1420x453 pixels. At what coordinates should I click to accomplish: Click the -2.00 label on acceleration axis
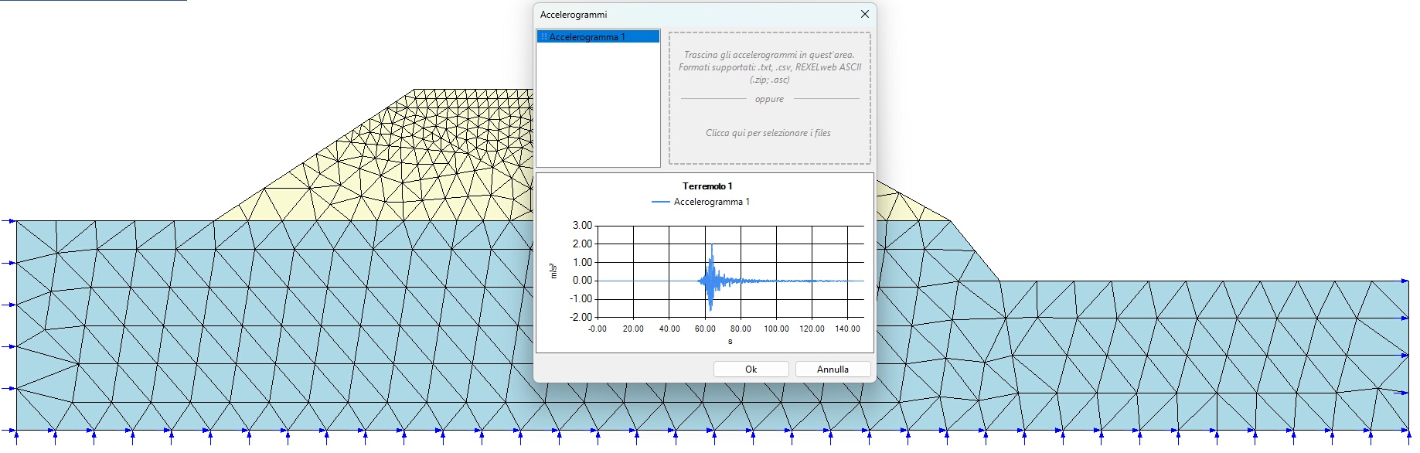(581, 317)
